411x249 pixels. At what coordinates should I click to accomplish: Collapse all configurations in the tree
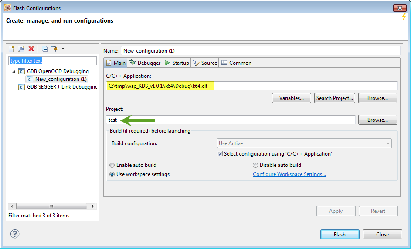point(44,49)
